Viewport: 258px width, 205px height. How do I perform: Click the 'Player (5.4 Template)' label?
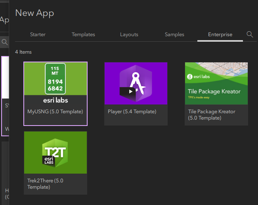(132, 112)
